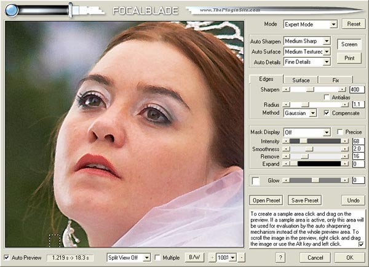Click the Sharpen slider thumb

(310, 89)
